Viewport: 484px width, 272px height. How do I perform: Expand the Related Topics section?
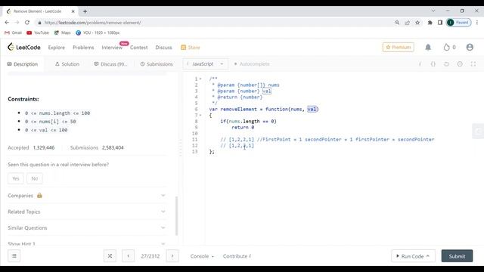(87, 212)
